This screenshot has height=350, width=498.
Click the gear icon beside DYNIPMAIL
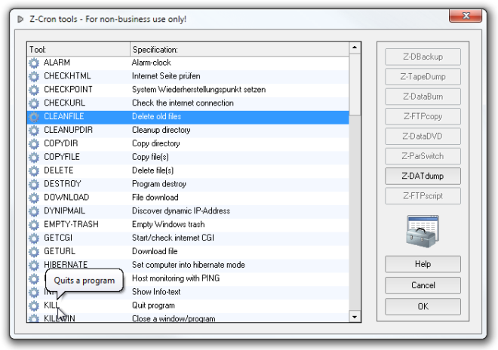point(34,211)
